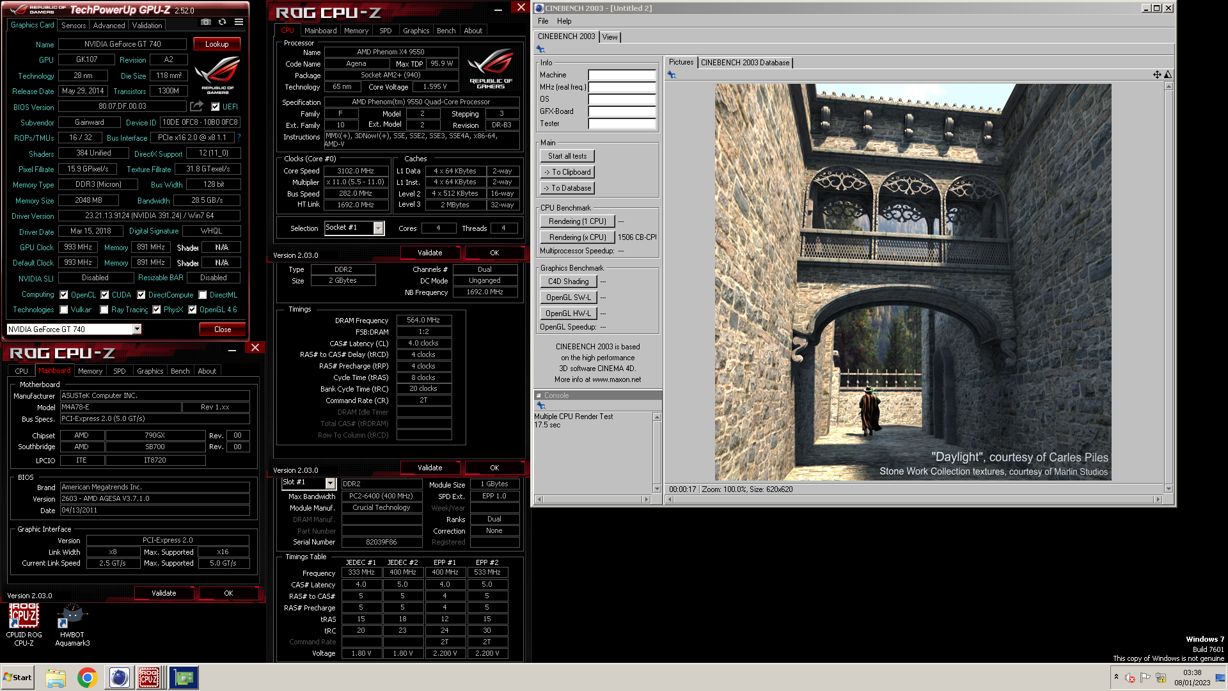Screen dimensions: 1228x691
Task: Click the OpenGL HW-L button
Action: (x=568, y=314)
